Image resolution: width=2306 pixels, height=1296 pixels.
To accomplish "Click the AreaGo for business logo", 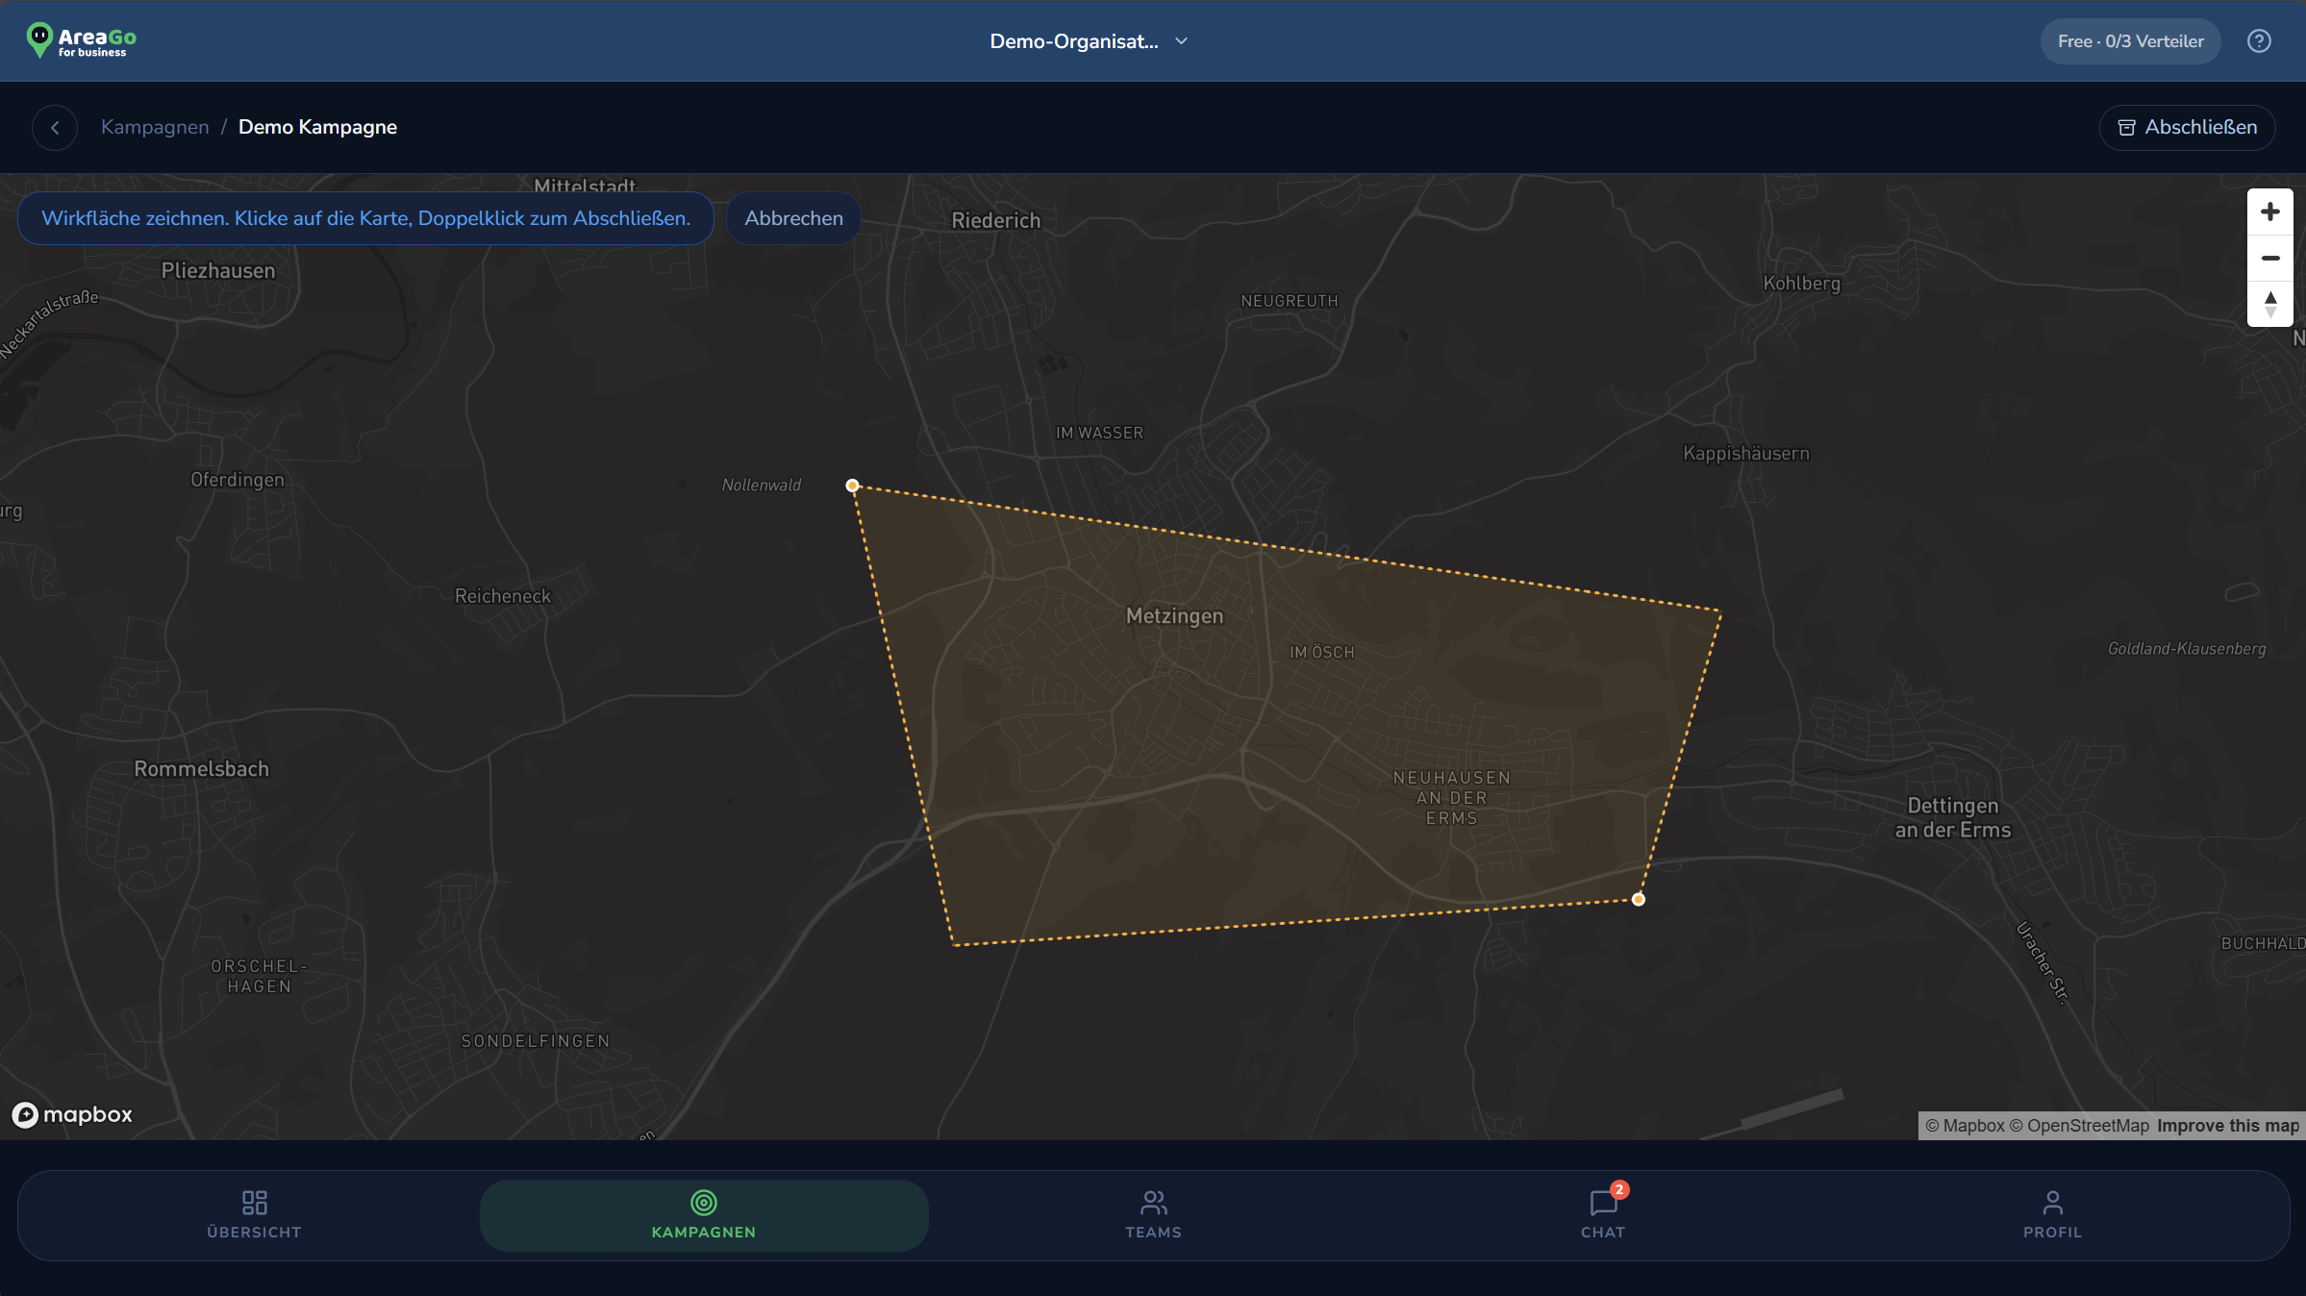I will pyautogui.click(x=82, y=40).
